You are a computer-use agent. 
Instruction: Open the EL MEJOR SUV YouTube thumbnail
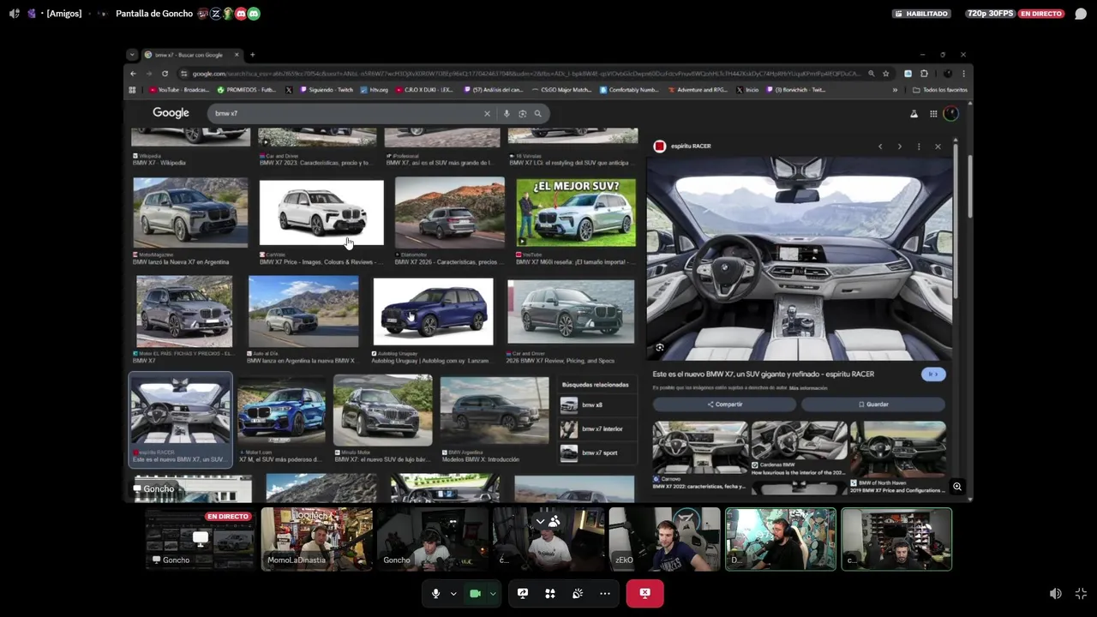(x=576, y=213)
